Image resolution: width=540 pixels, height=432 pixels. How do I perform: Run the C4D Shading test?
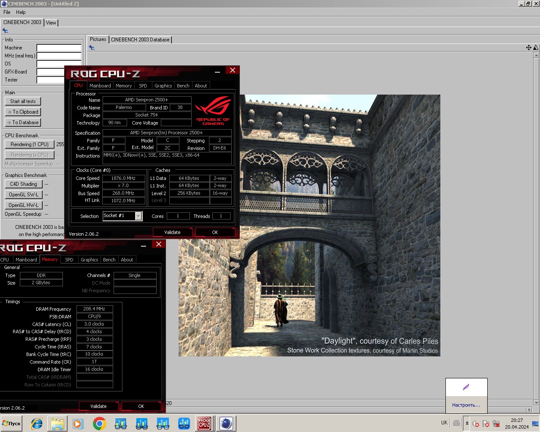click(24, 184)
